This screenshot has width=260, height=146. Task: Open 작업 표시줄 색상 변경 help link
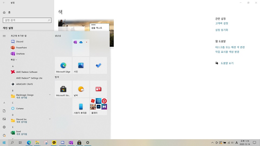[227, 52]
